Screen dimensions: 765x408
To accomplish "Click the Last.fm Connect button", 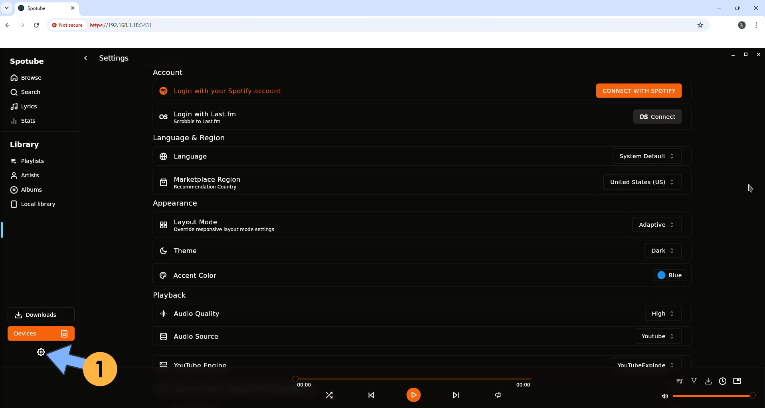I will point(657,117).
